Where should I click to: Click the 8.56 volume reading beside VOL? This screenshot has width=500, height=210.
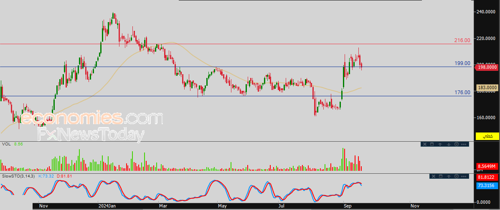tap(18, 144)
